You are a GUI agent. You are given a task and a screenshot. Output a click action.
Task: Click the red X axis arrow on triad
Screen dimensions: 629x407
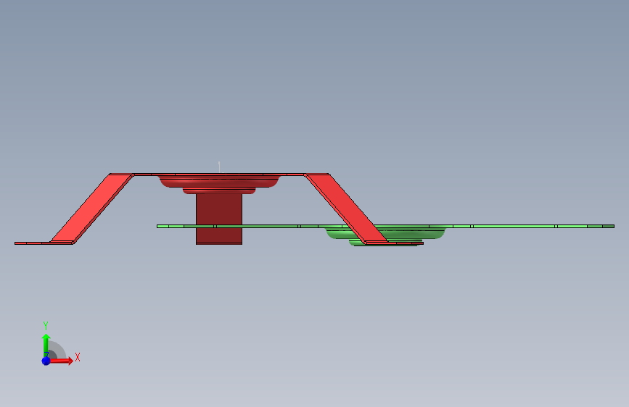[x=62, y=361]
